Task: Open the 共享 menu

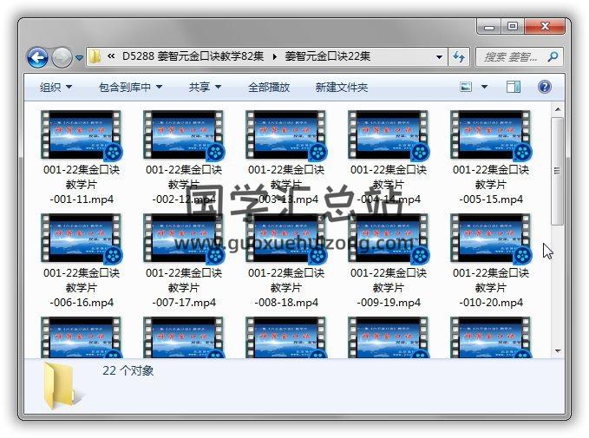Action: point(205,87)
